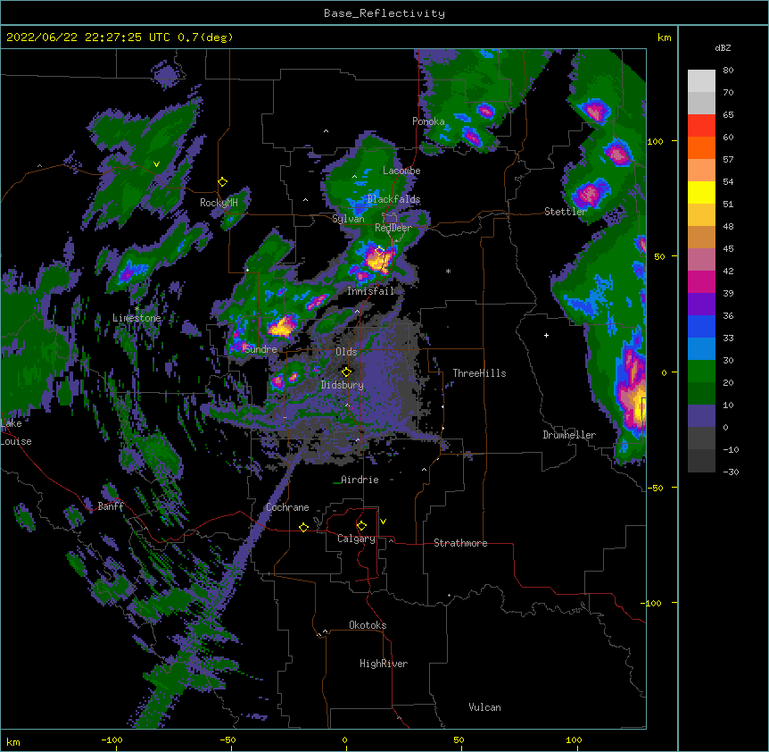The width and height of the screenshot is (769, 752).
Task: Click the Stettler city label
Action: click(566, 212)
